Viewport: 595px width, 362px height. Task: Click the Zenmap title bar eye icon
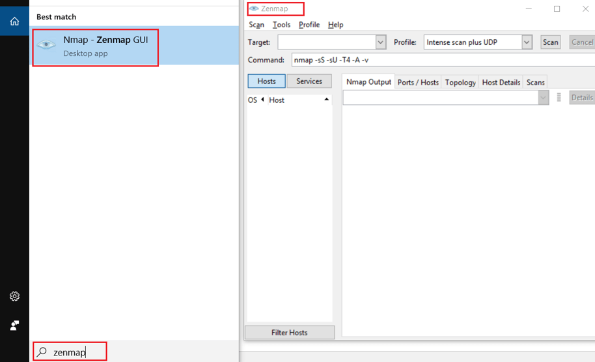pyautogui.click(x=254, y=8)
